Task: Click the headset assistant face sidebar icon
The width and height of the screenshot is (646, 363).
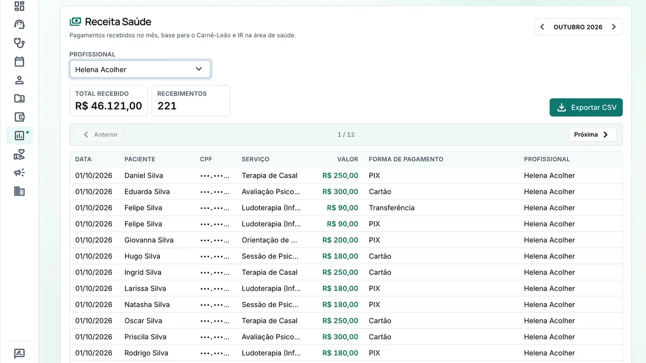Action: point(19,25)
